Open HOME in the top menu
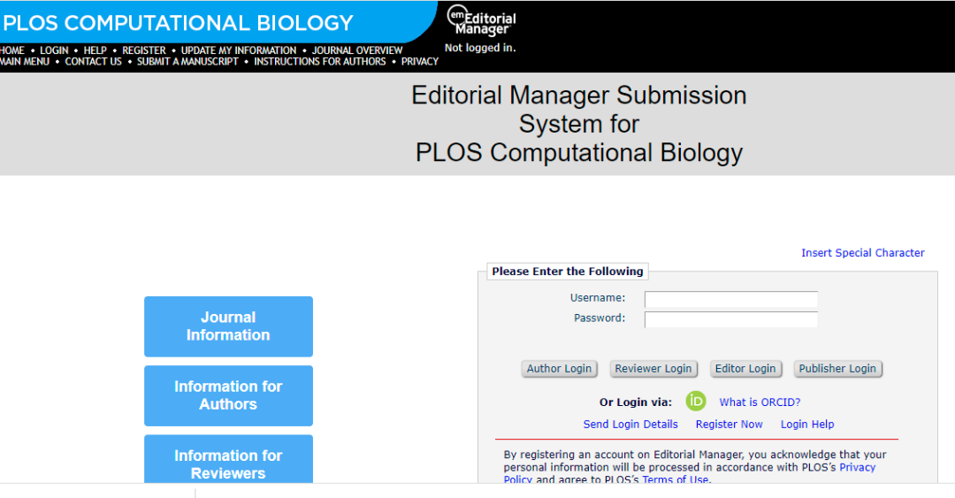The width and height of the screenshot is (955, 498). pyautogui.click(x=12, y=50)
